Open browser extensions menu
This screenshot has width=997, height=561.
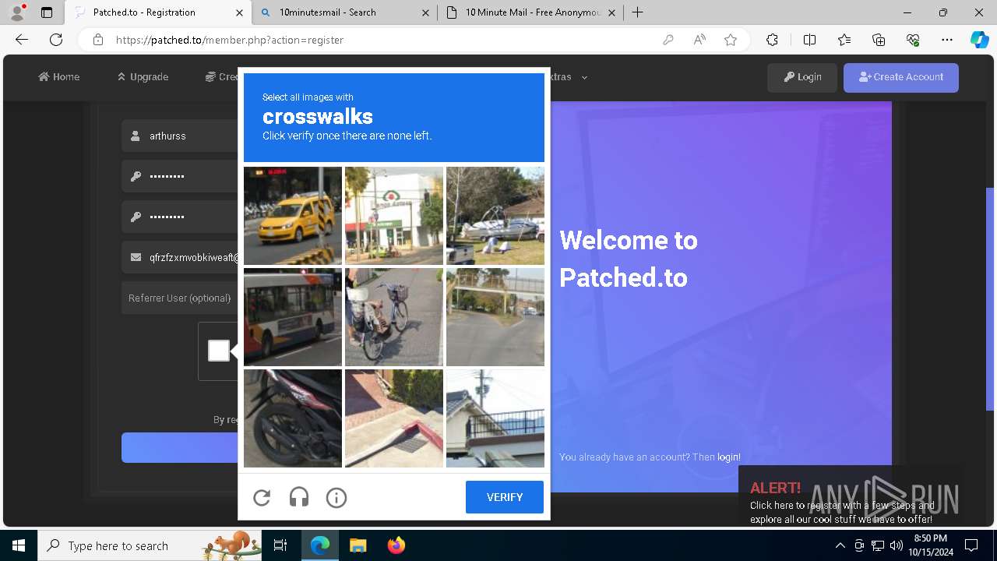[x=772, y=40]
